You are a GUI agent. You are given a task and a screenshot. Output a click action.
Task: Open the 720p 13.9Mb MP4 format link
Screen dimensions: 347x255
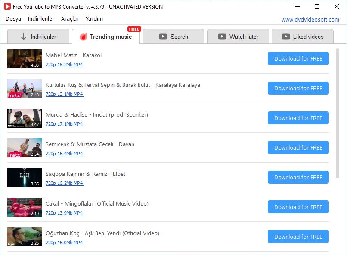(x=65, y=213)
